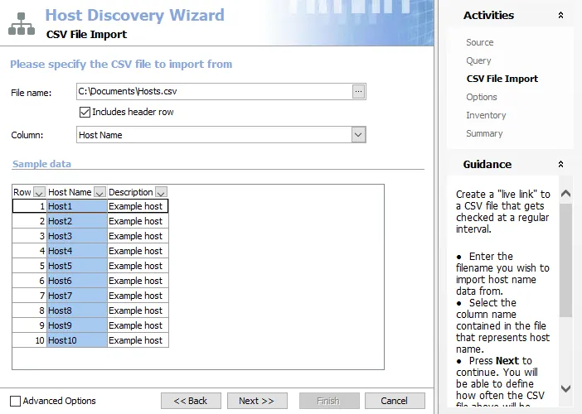
Task: Select the Host9 cell
Action: 77,325
